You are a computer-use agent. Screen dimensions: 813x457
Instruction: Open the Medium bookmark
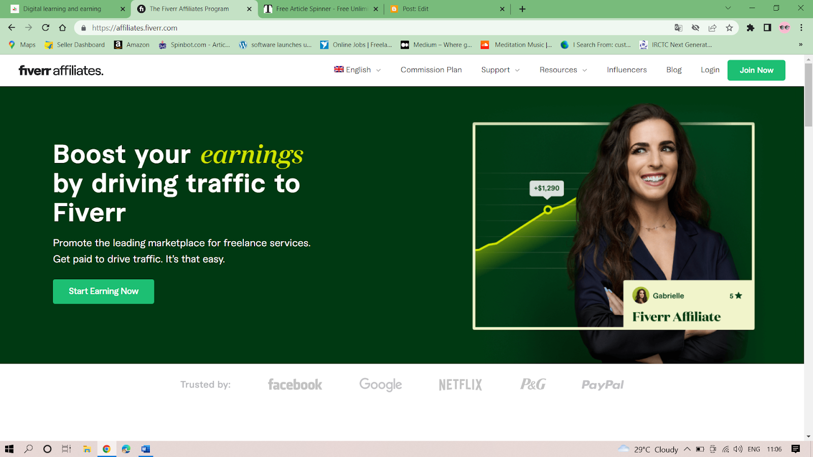tap(436, 45)
